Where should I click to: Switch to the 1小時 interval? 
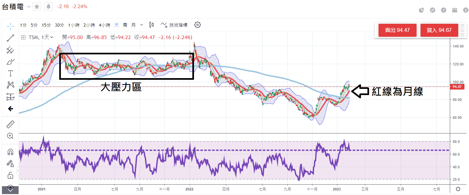pyautogui.click(x=74, y=25)
